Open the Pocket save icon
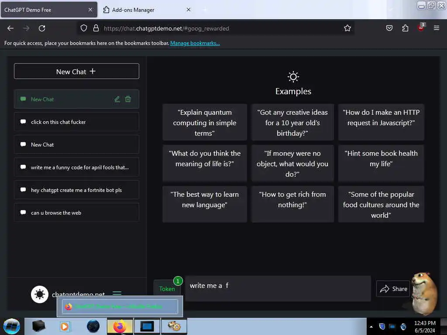Image resolution: width=447 pixels, height=335 pixels. pyautogui.click(x=389, y=28)
